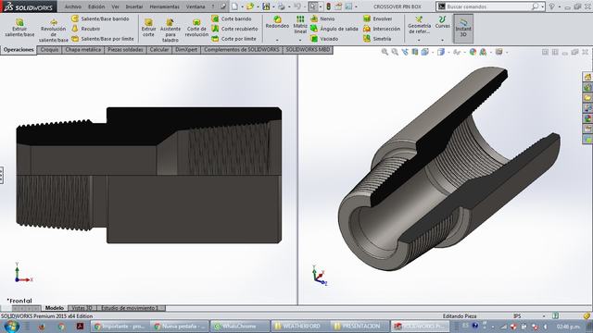Click the Apply scene icon
Image resolution: width=593 pixels, height=333 pixels.
click(483, 52)
